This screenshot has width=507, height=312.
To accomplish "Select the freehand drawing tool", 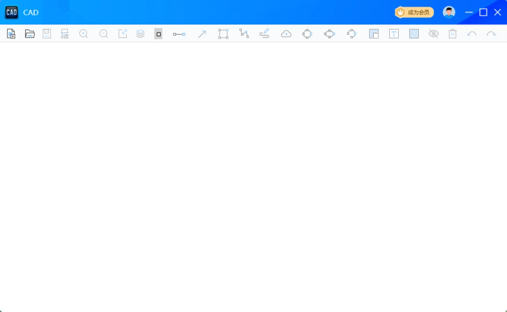I will (x=264, y=33).
